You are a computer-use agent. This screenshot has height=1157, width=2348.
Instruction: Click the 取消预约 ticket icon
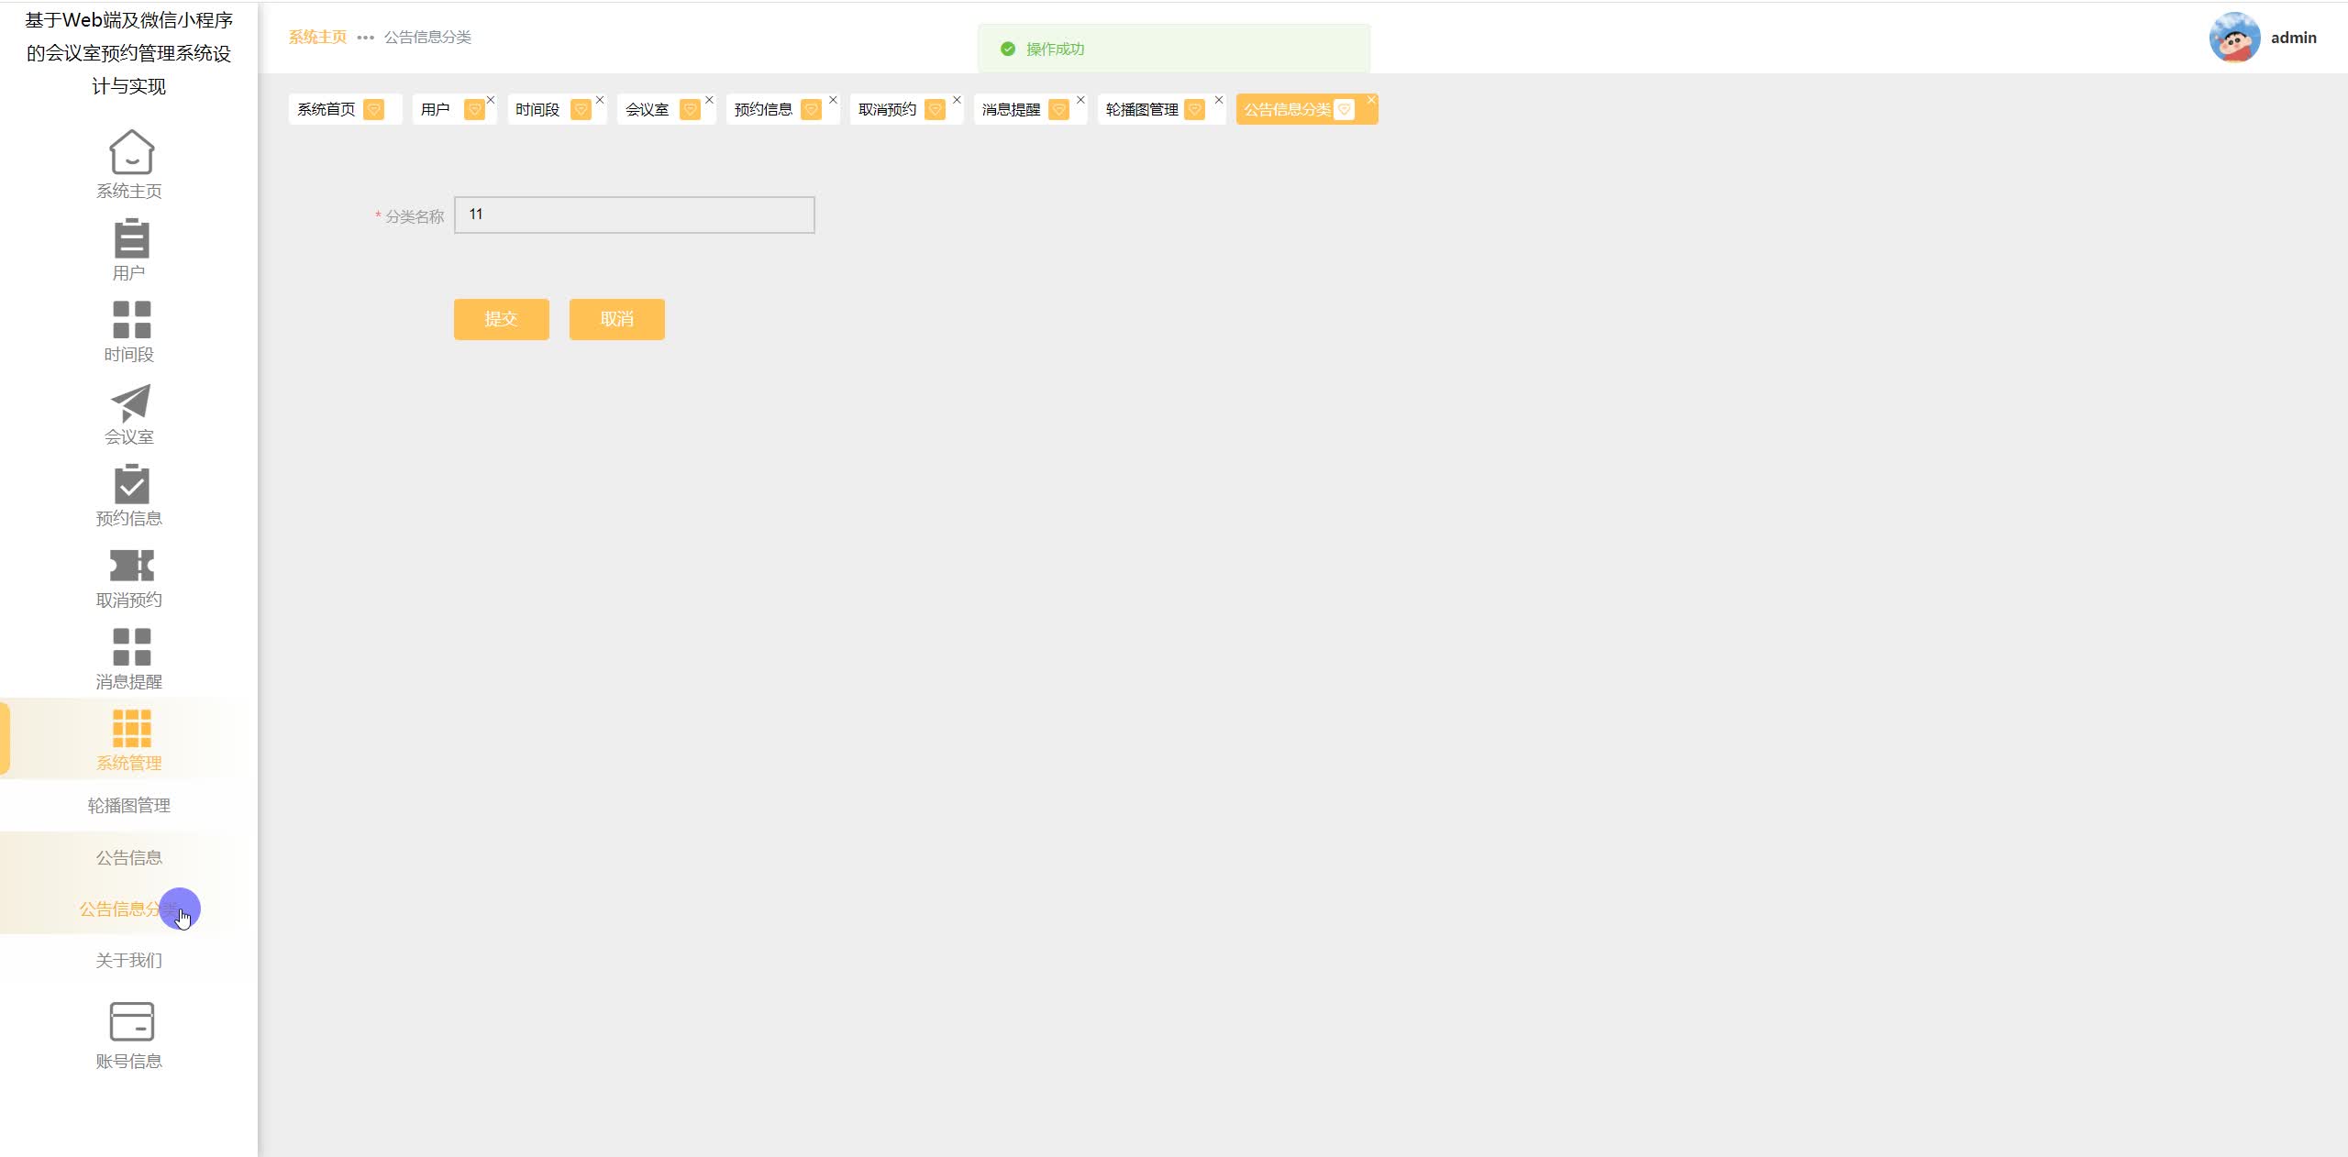point(131,566)
